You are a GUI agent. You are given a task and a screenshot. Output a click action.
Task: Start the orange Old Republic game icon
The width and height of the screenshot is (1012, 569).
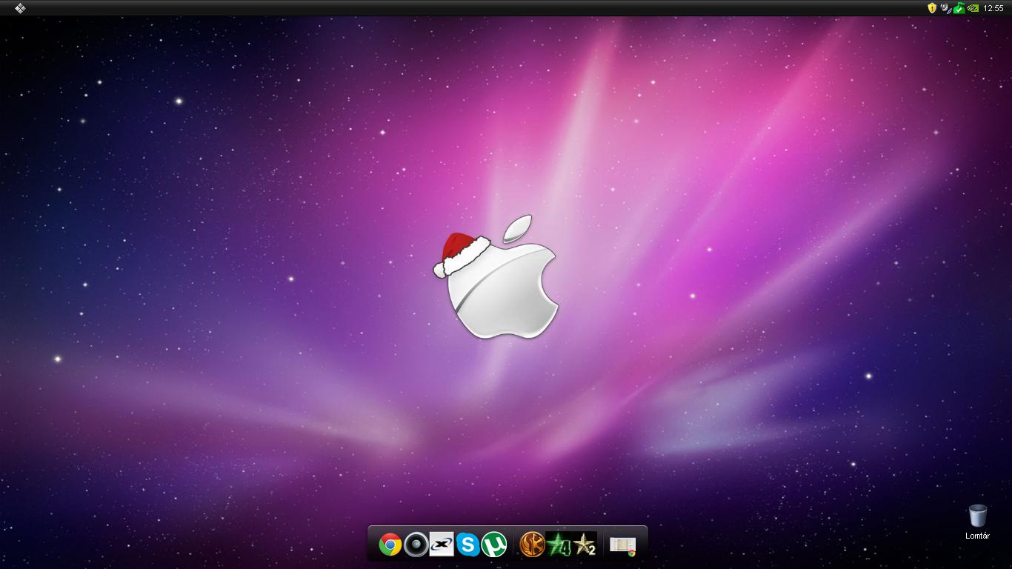pos(532,545)
